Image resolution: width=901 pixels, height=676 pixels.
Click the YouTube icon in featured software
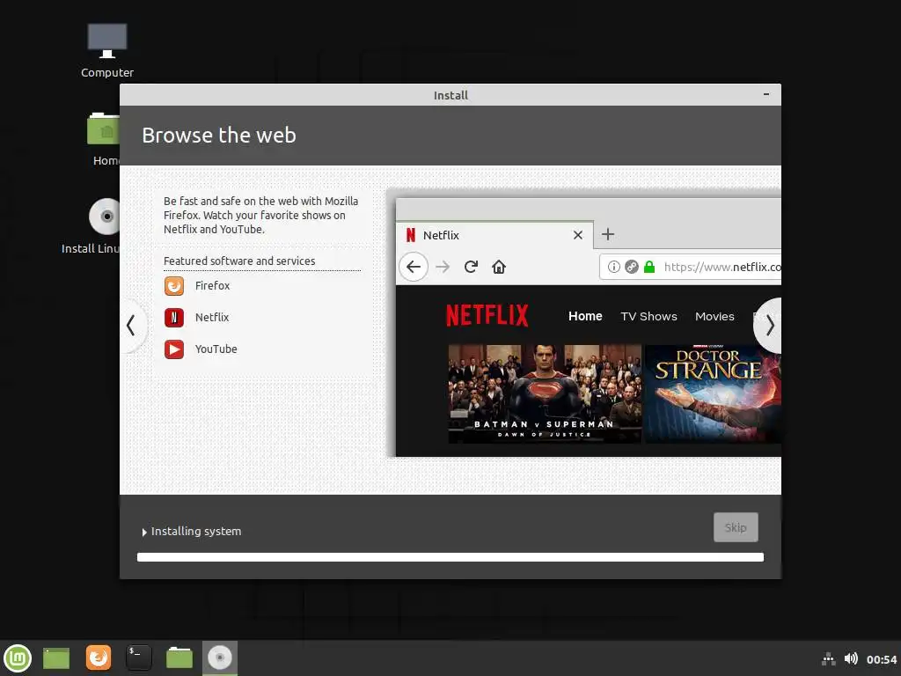click(174, 349)
